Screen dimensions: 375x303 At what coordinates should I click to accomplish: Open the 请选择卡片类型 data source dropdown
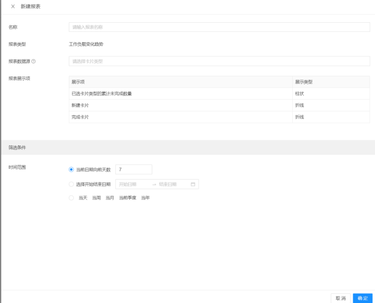219,61
